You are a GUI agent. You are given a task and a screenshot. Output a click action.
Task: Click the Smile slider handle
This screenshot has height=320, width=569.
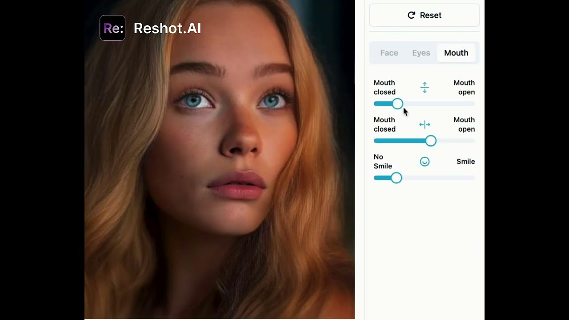tap(396, 178)
